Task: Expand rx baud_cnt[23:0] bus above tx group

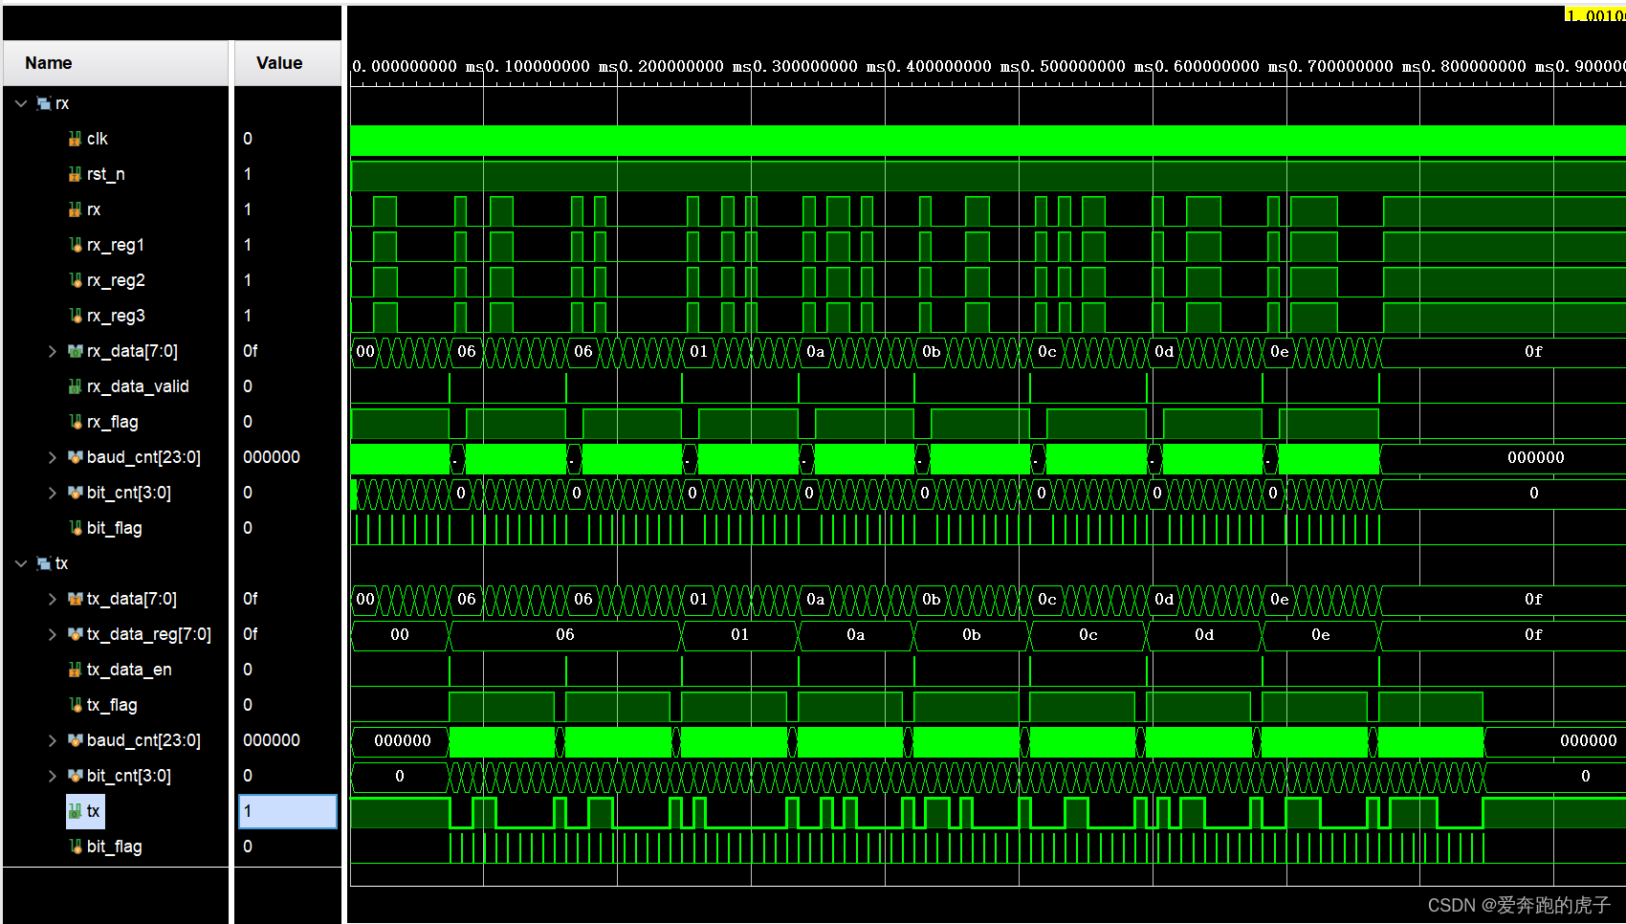Action: tap(53, 457)
